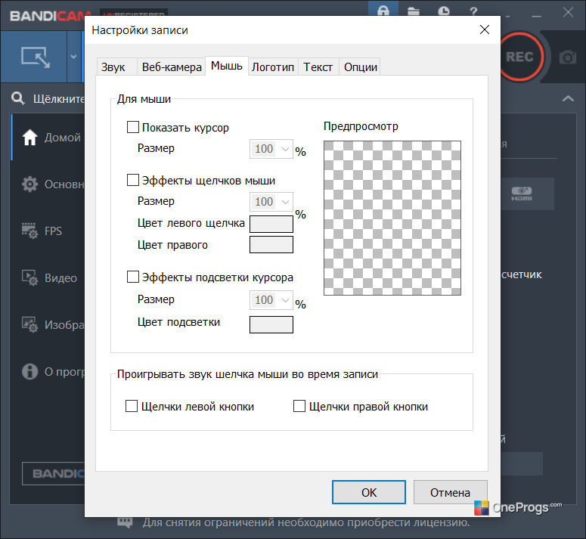Close the Настройки записи dialog
Viewport: 586px width, 539px height.
[x=485, y=29]
